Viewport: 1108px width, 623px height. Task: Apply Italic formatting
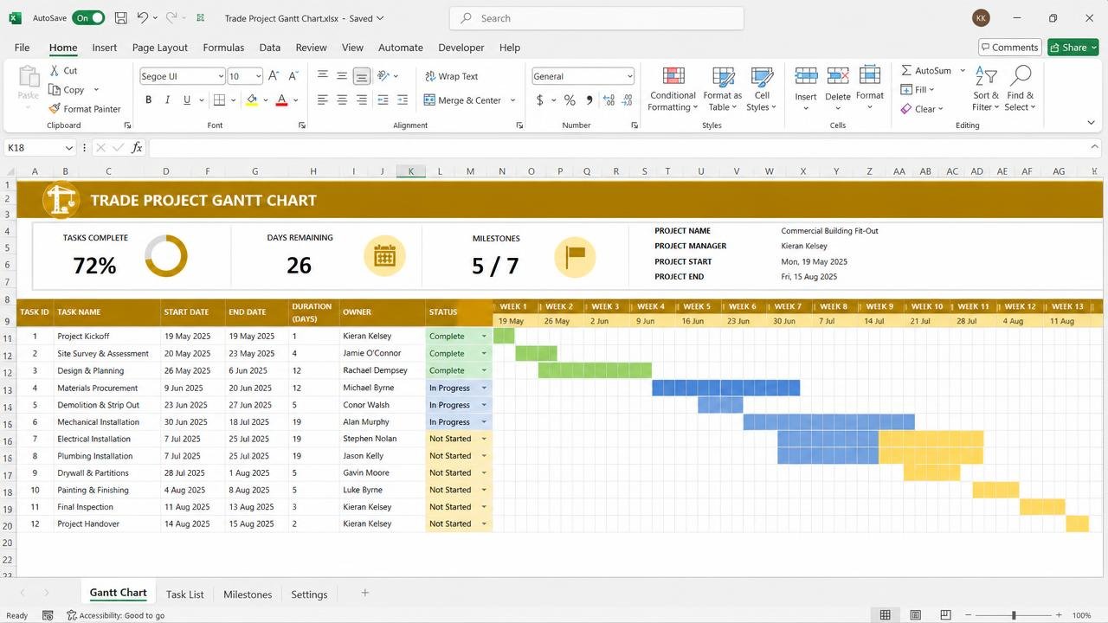pos(168,100)
